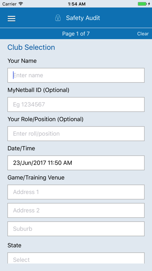Click into the Address 2 field
This screenshot has width=152, height=271.
click(x=76, y=210)
